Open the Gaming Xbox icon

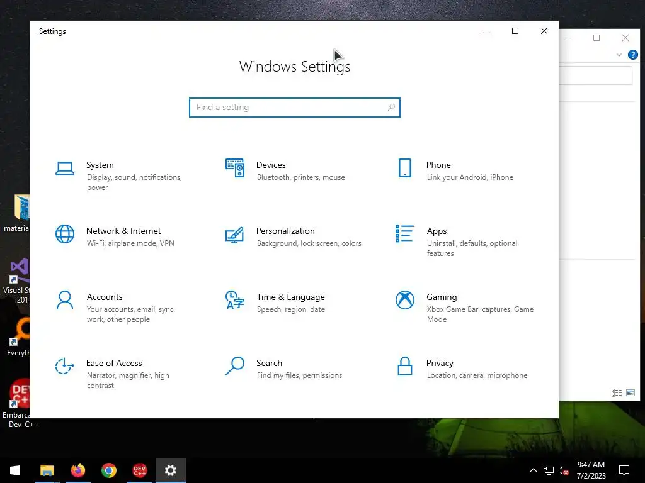[405, 300]
